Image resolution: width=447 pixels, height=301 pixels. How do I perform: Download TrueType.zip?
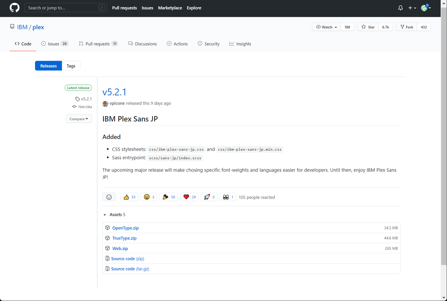[x=124, y=238]
